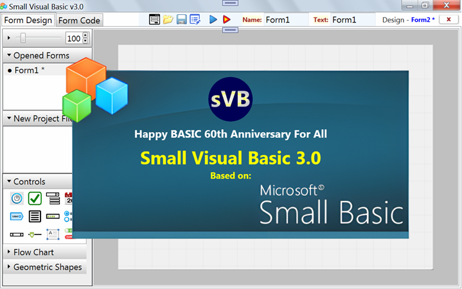Click the blue Run play icon
This screenshot has height=289, width=462.
[x=213, y=19]
